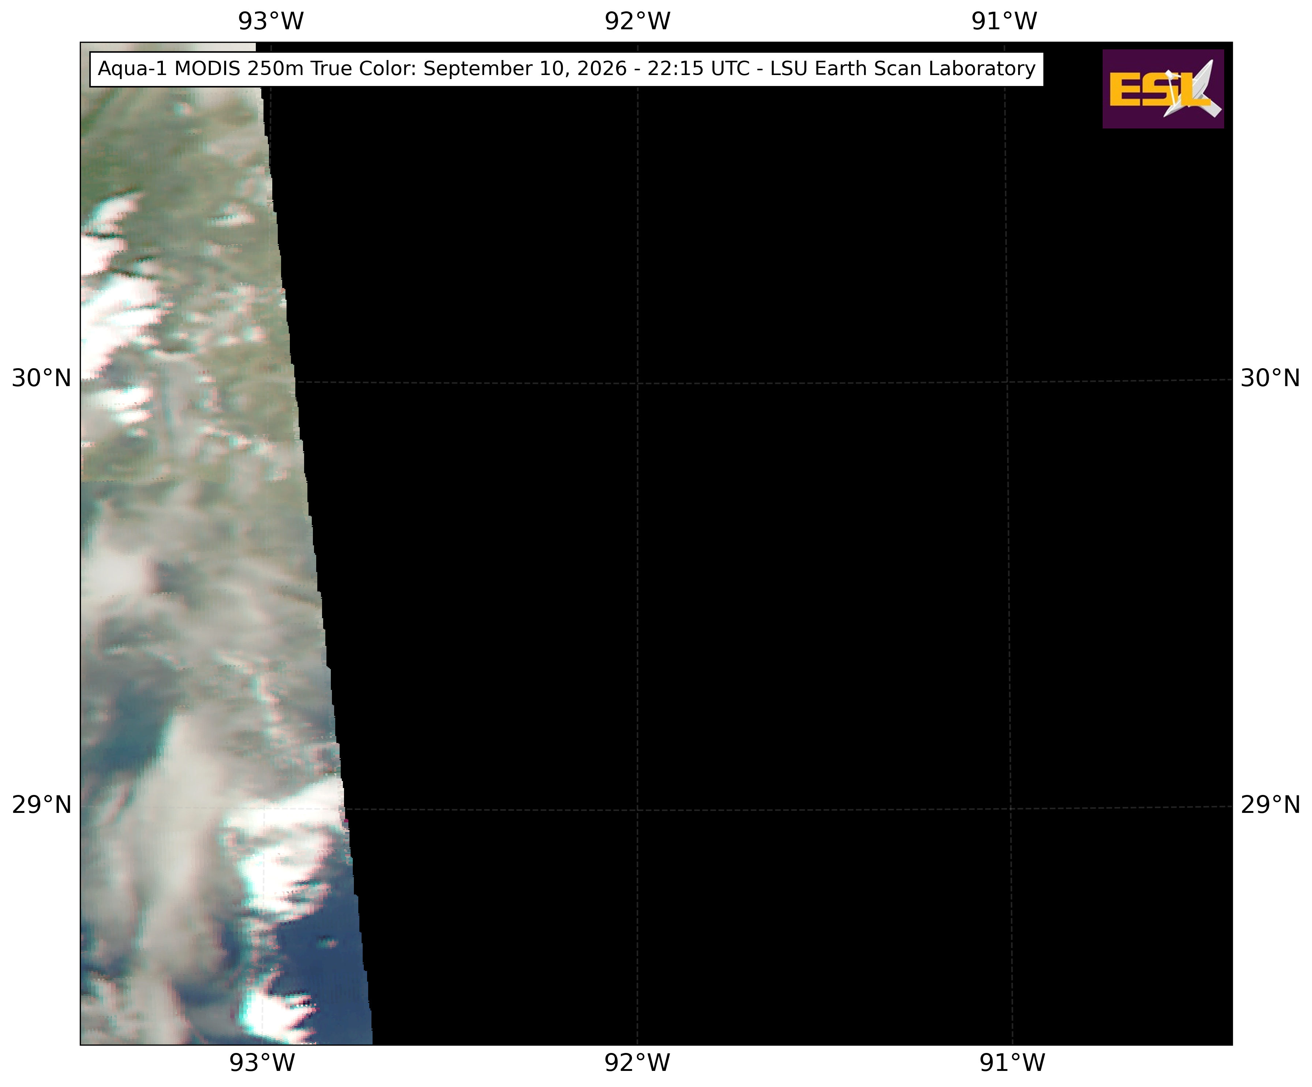1312x1087 pixels.
Task: Click the image title caption box
Action: 567,69
